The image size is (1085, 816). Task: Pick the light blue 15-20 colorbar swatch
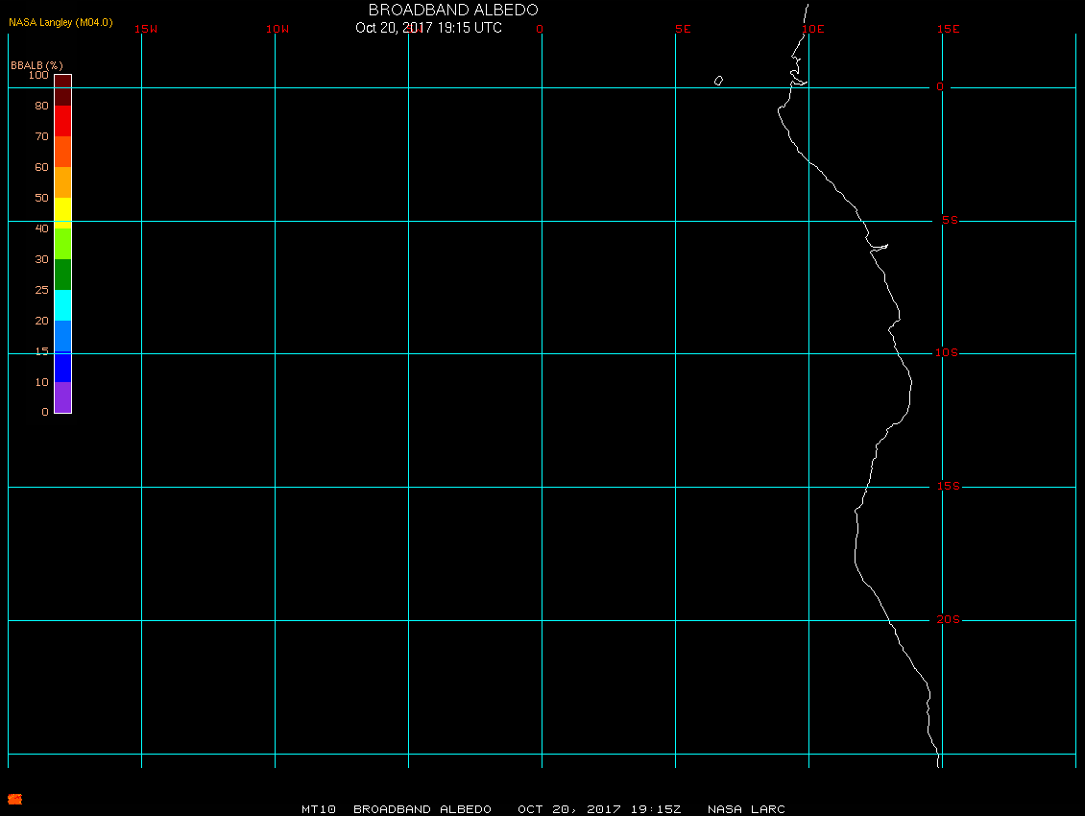63,336
